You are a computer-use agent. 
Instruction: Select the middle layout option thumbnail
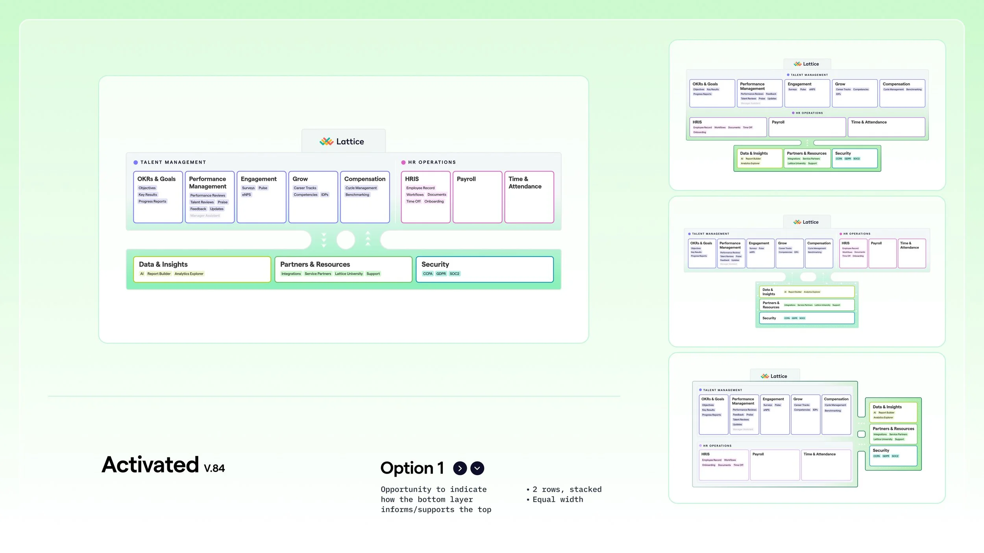pyautogui.click(x=807, y=271)
